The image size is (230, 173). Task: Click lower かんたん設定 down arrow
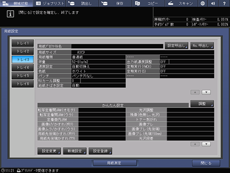tap(206, 144)
